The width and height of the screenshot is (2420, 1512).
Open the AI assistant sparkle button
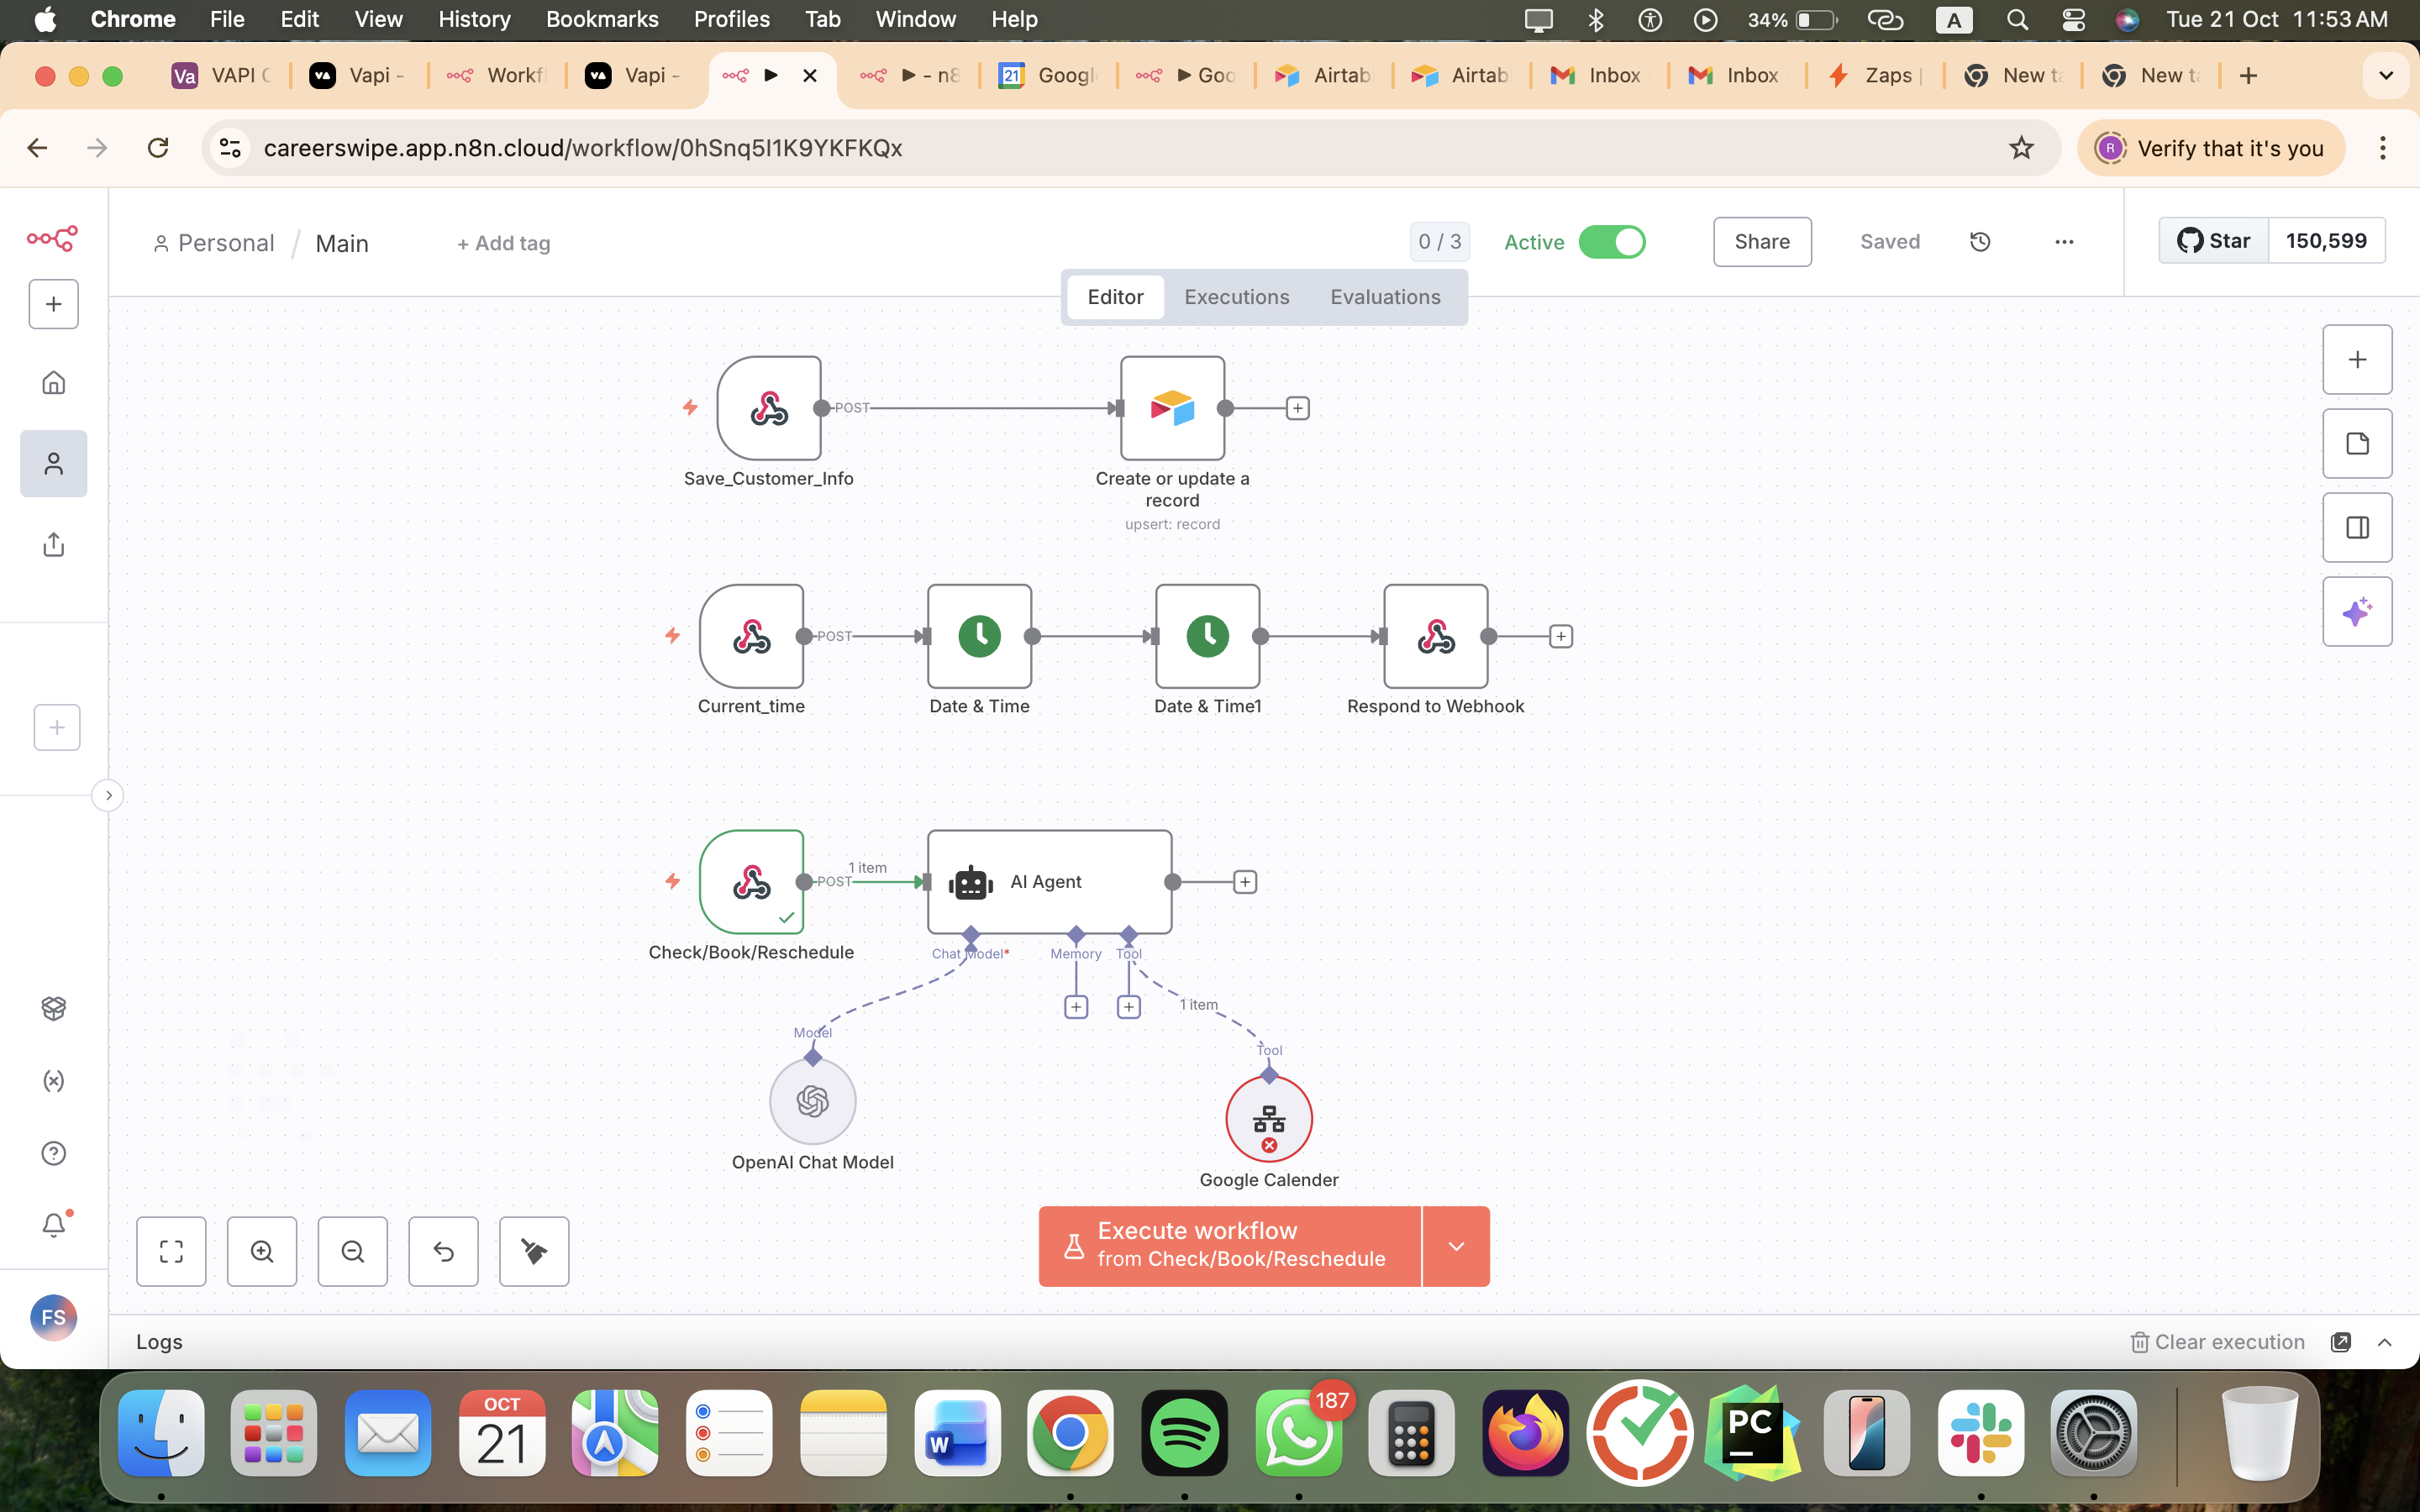[2356, 612]
